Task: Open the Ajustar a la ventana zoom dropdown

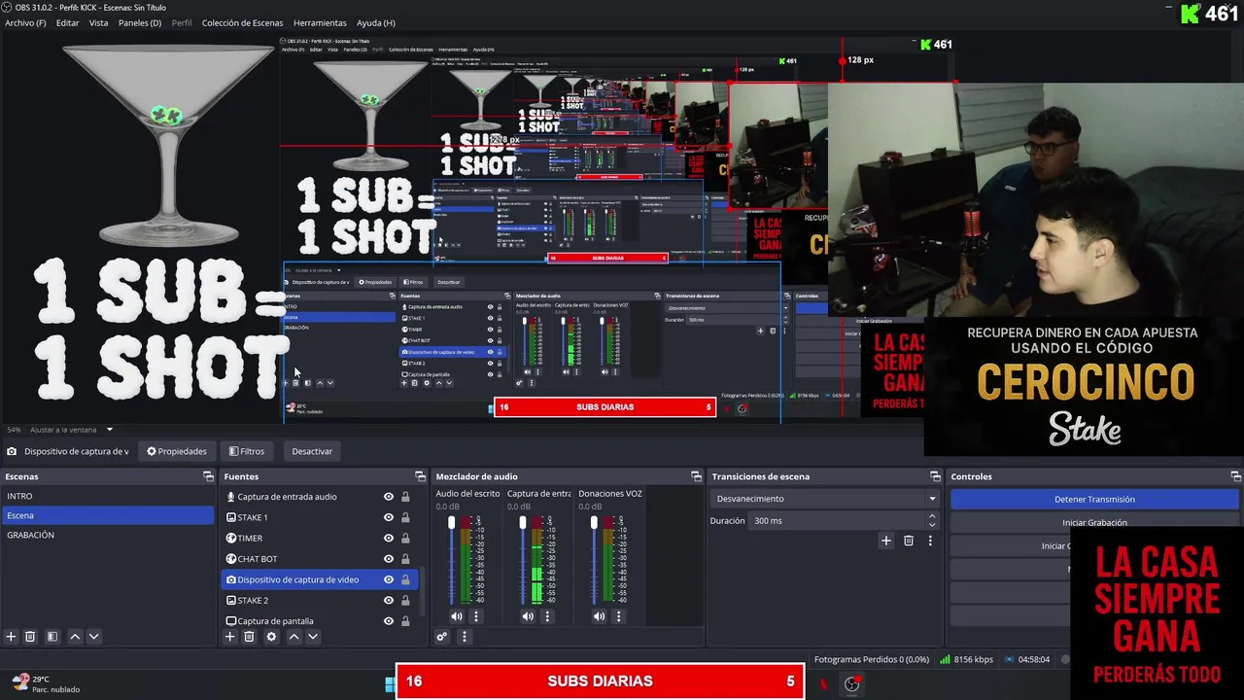Action: pyautogui.click(x=72, y=430)
